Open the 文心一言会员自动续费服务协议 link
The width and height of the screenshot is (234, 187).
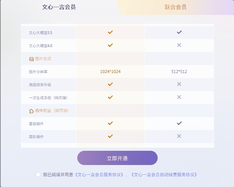click(x=164, y=175)
